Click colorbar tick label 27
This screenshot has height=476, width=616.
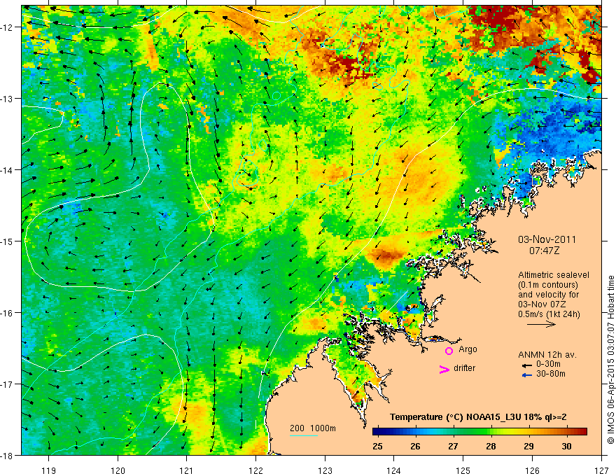453,446
